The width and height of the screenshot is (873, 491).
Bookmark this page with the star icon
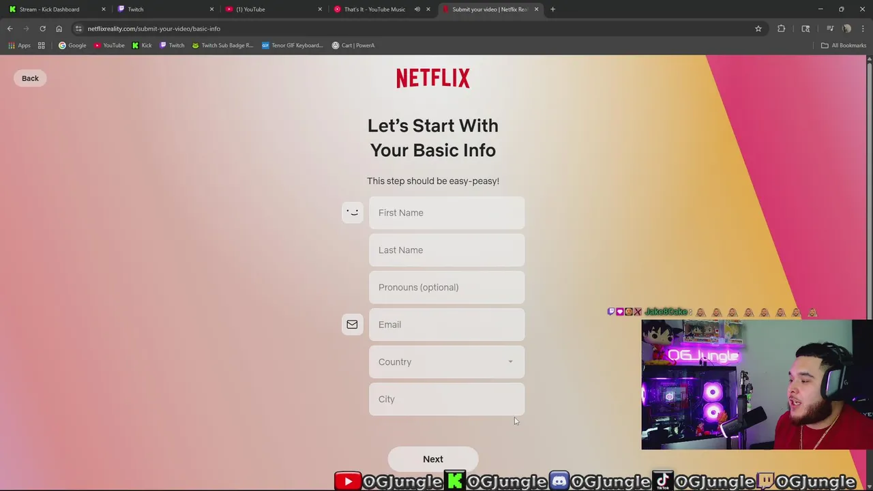coord(758,29)
